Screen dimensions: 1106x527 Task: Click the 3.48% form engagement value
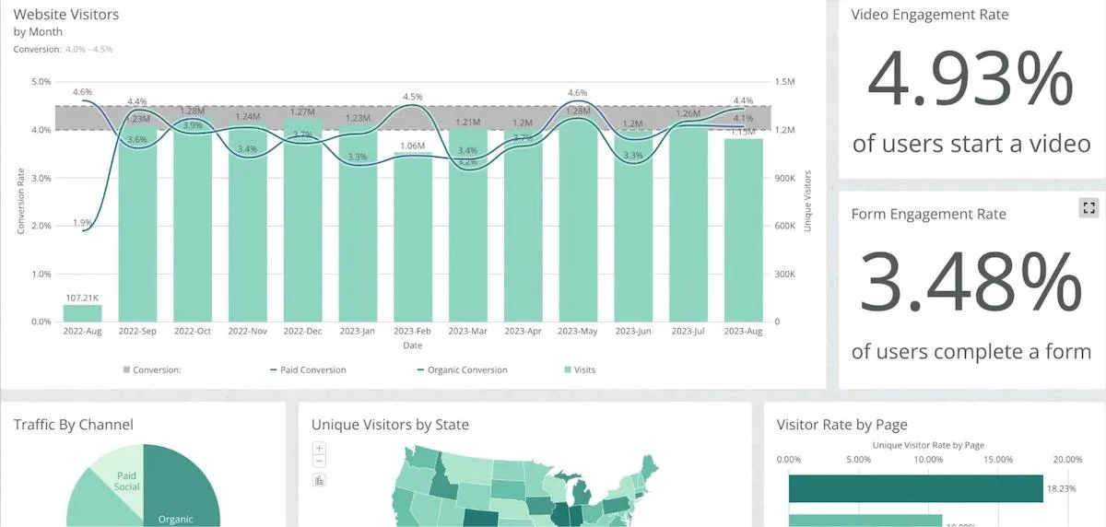[971, 280]
